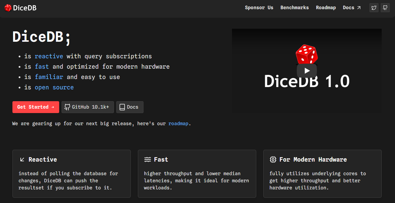The width and height of the screenshot is (395, 203).
Task: Click text 'fully utilizes underlying cores to'
Action: coord(318,173)
